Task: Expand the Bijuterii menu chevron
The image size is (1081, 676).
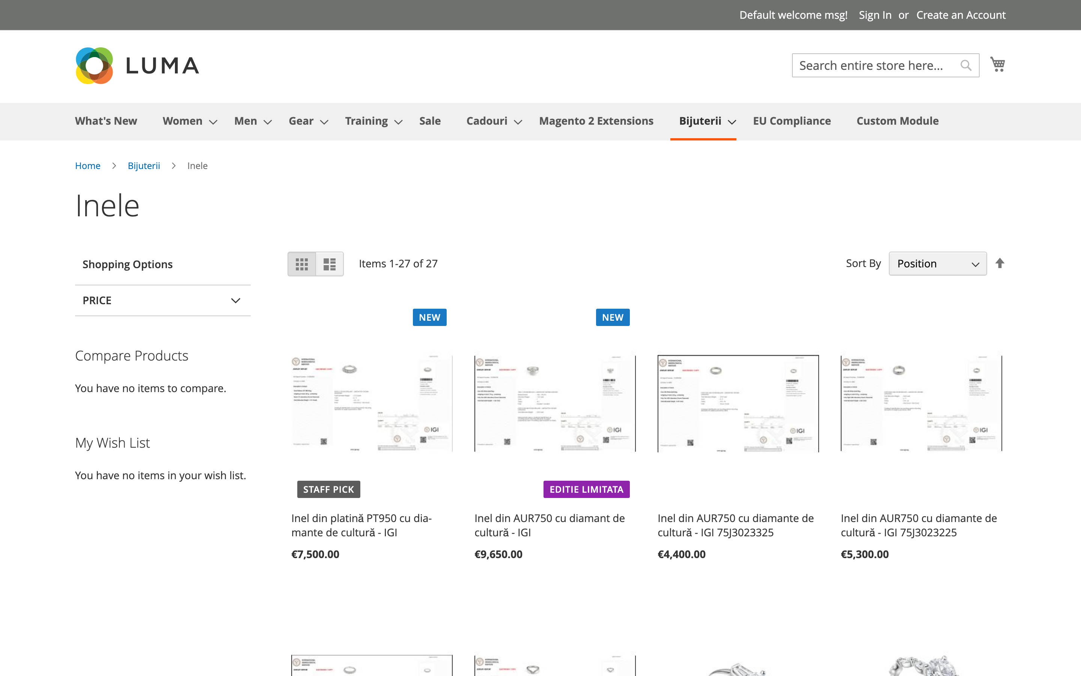Action: pos(732,122)
